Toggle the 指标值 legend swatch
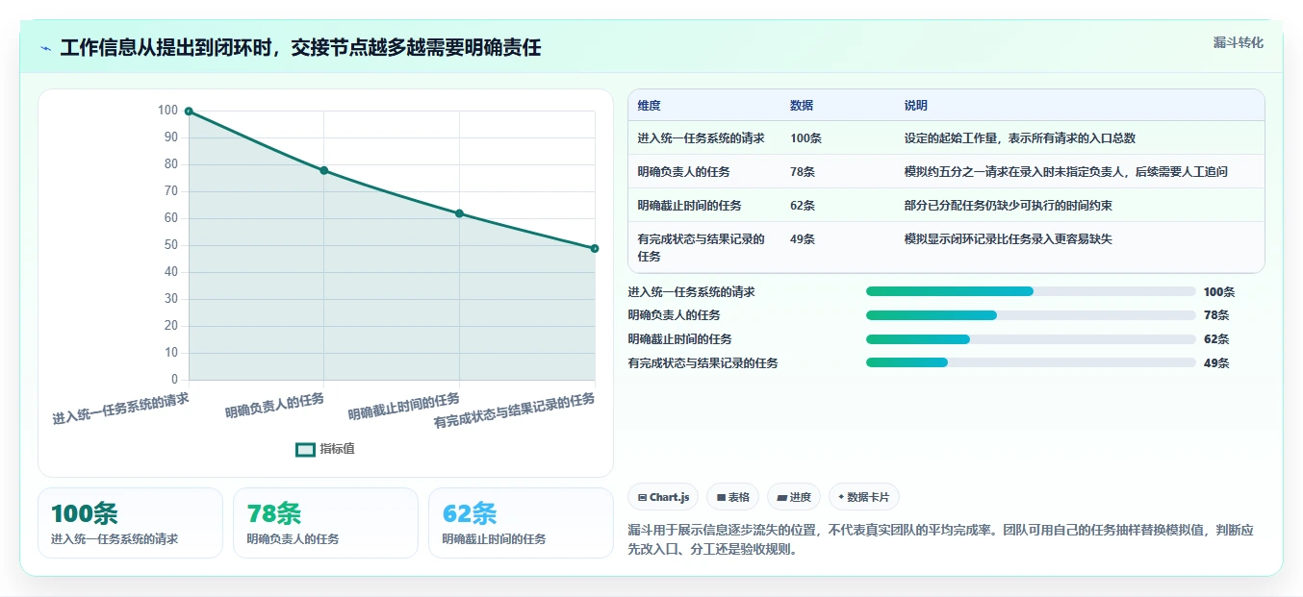Viewport: 1303px width, 597px height. [305, 449]
